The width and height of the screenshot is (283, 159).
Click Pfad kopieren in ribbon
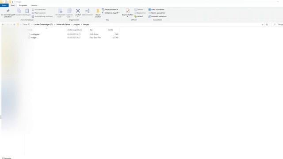click(39, 13)
